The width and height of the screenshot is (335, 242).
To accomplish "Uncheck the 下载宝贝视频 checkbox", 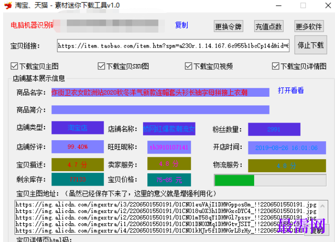I will (188, 66).
